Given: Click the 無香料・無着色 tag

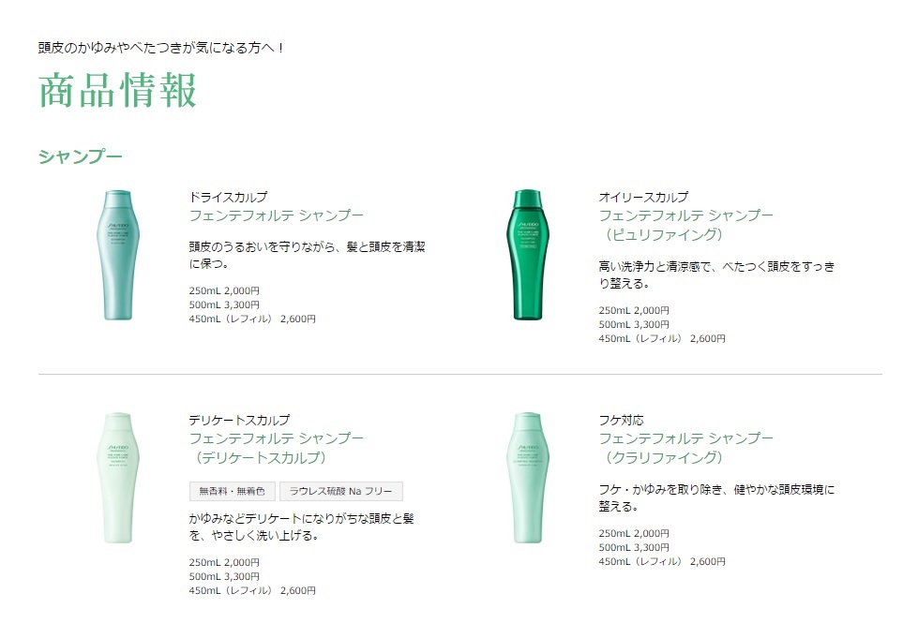Looking at the screenshot, I should pos(232,492).
